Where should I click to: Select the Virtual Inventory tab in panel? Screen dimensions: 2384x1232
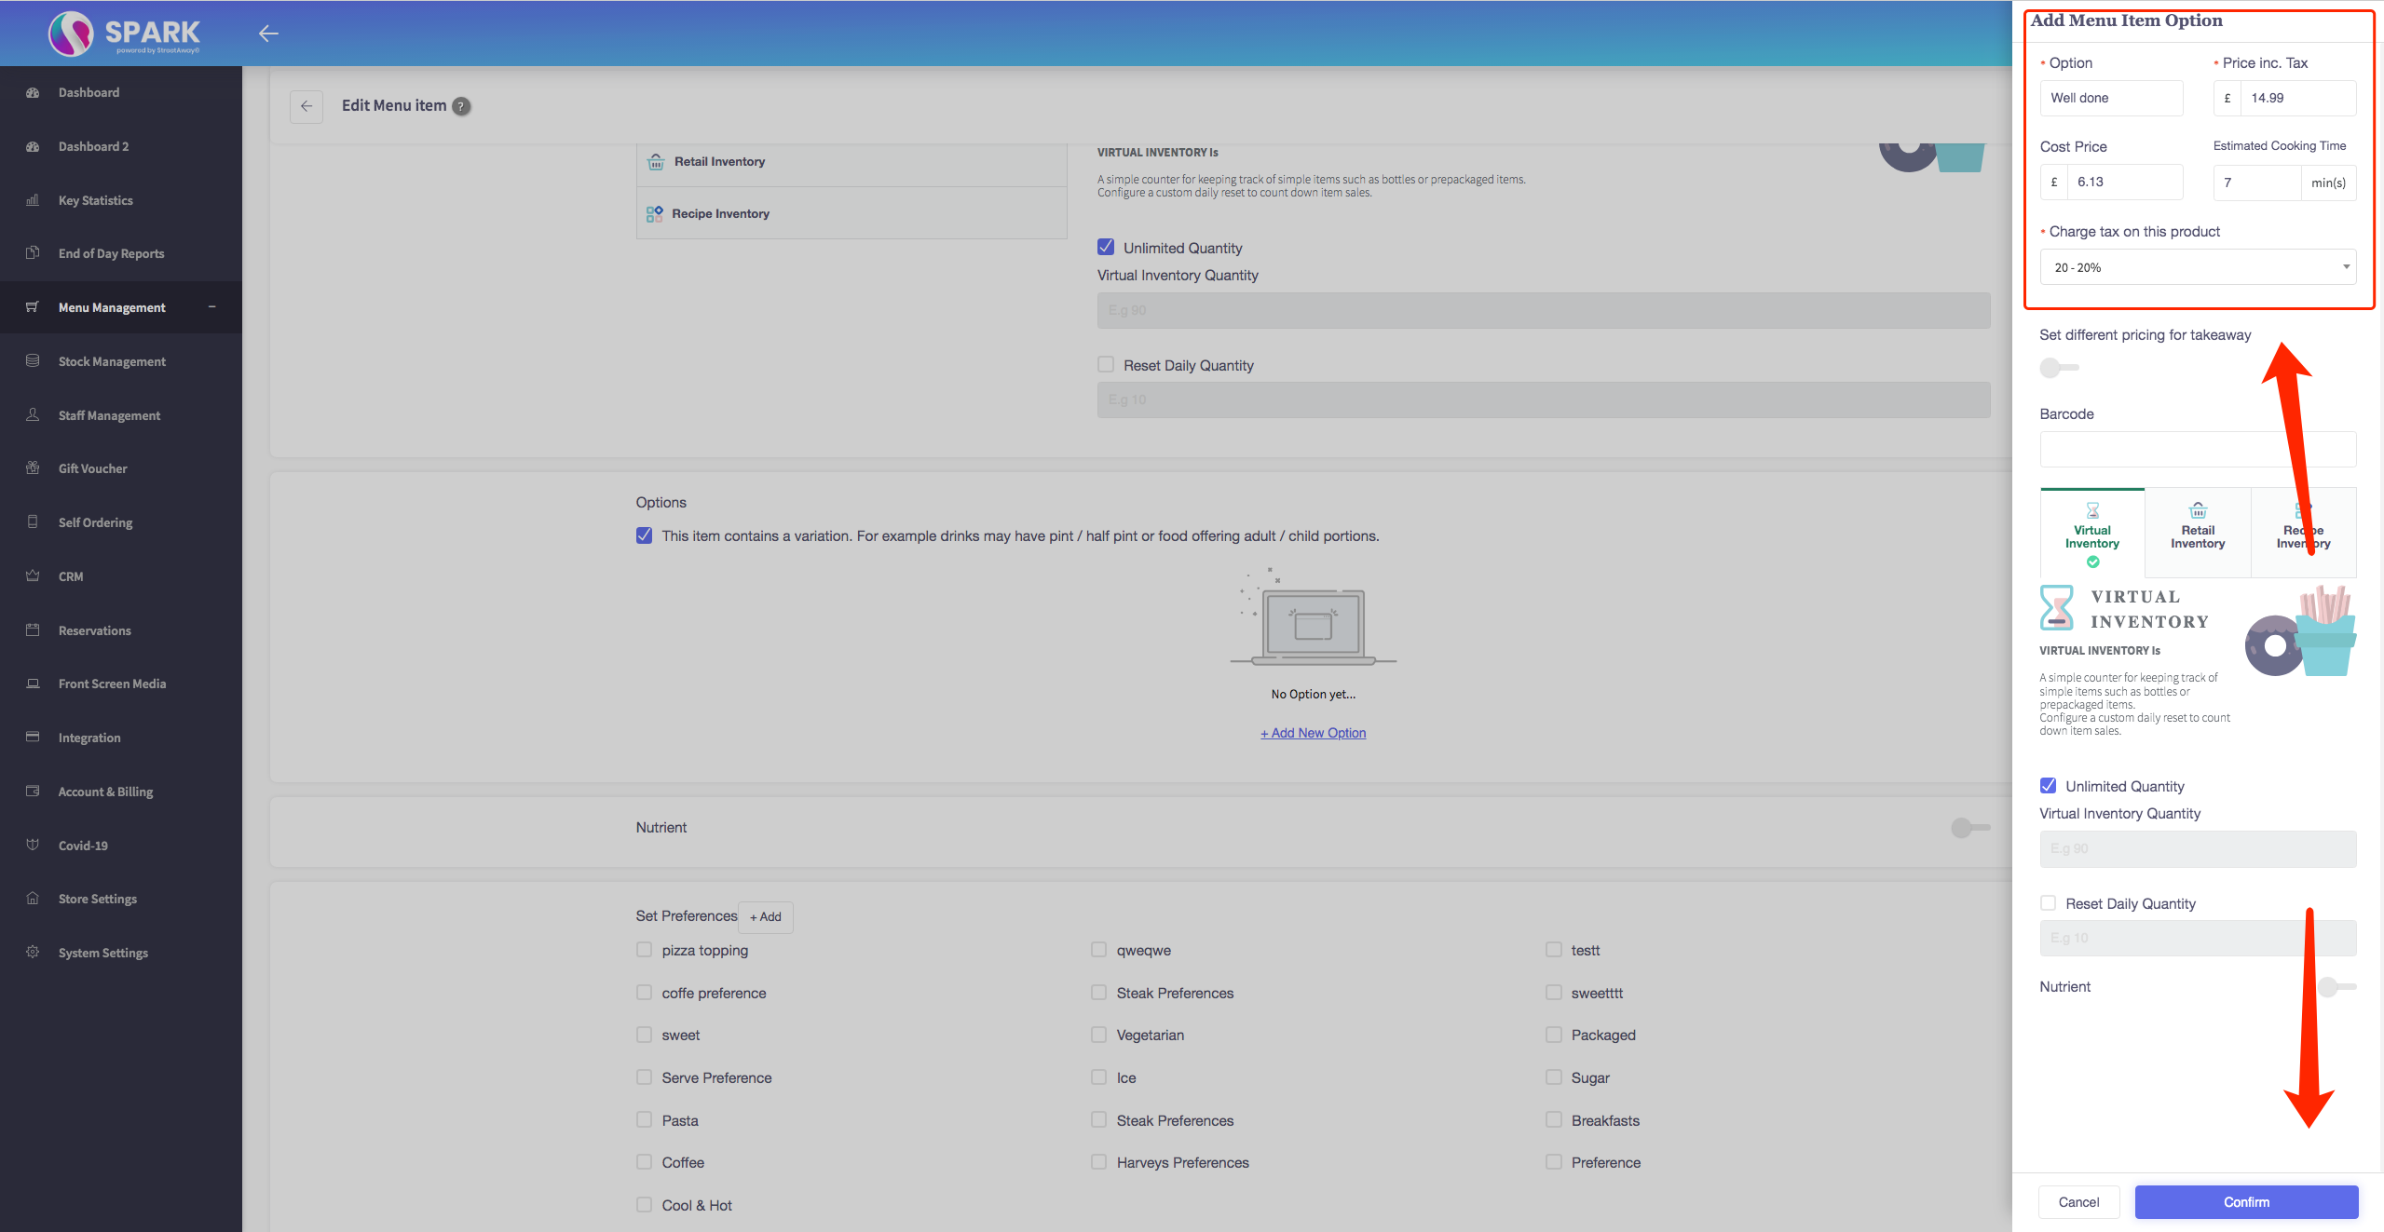point(2092,534)
